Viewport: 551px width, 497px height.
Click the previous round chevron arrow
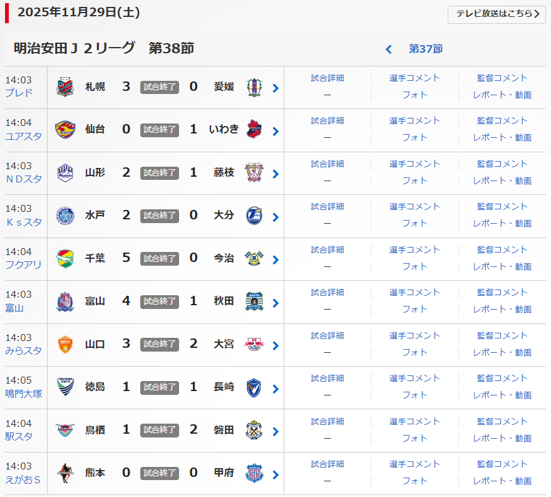[x=389, y=49]
